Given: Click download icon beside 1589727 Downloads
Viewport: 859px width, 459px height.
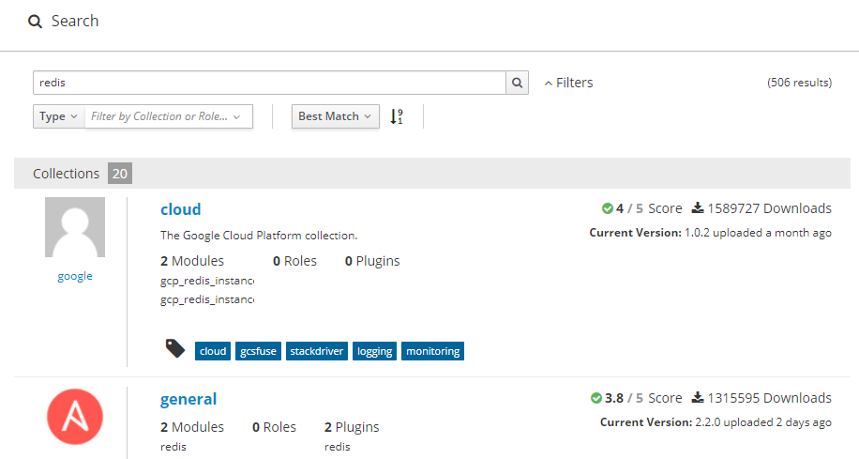Looking at the screenshot, I should click(x=698, y=207).
